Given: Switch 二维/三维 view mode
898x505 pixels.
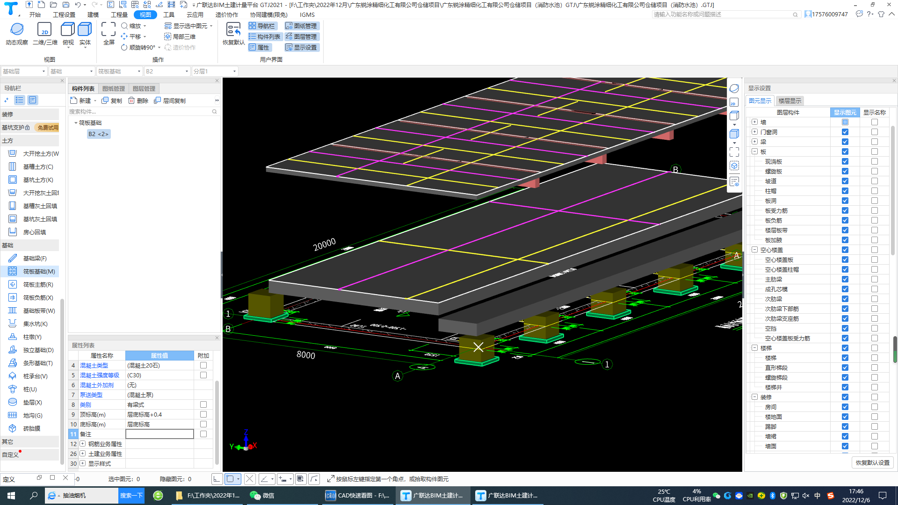Looking at the screenshot, I should [45, 34].
